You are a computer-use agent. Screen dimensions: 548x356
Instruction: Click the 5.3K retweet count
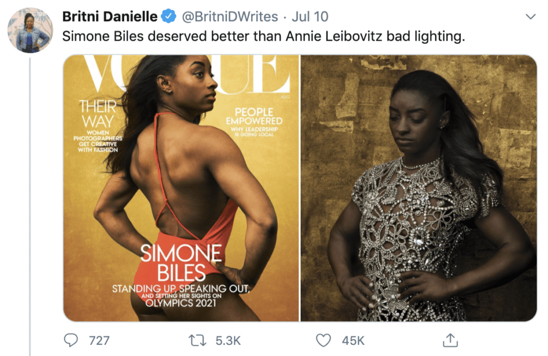point(228,340)
